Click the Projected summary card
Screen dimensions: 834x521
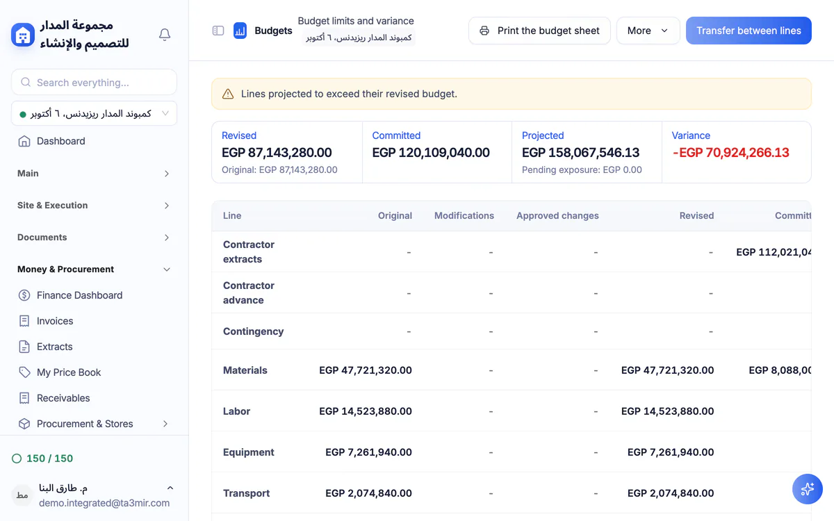click(587, 152)
